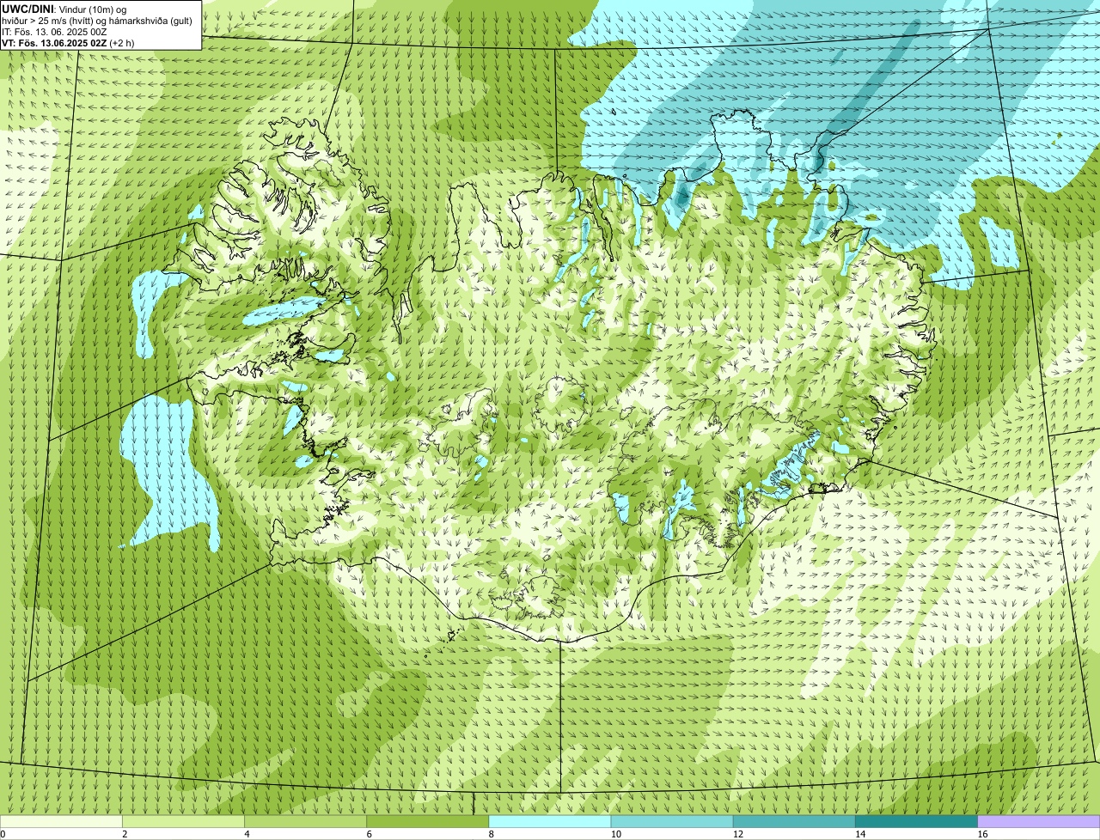Click the lavender above-16 m/s legend swatch
1100x840 pixels.
tap(1039, 821)
